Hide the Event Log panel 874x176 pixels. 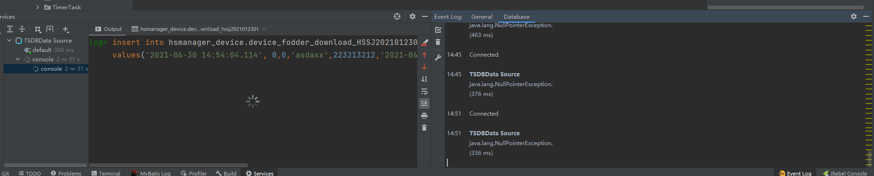click(866, 16)
